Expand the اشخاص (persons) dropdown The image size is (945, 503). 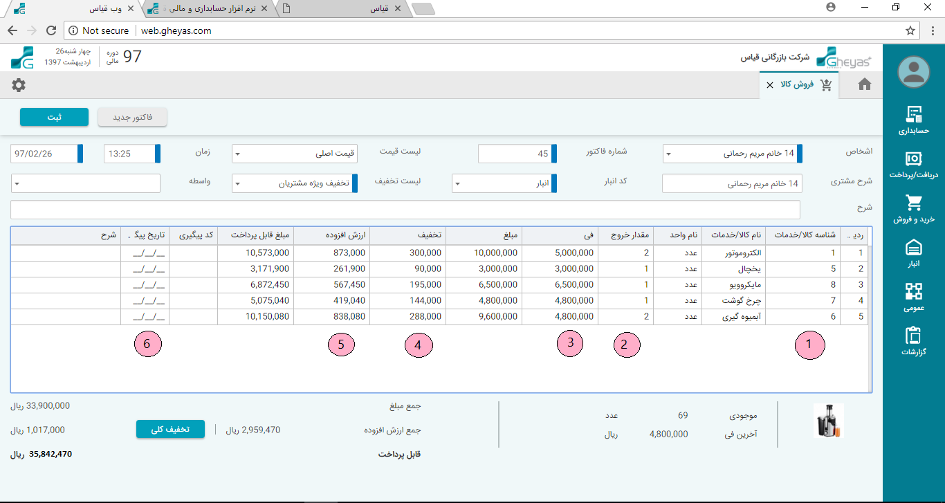point(668,154)
